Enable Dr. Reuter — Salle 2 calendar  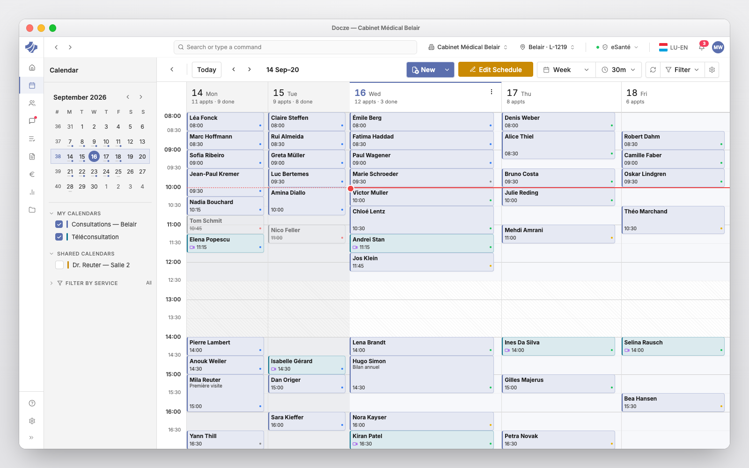click(x=59, y=265)
